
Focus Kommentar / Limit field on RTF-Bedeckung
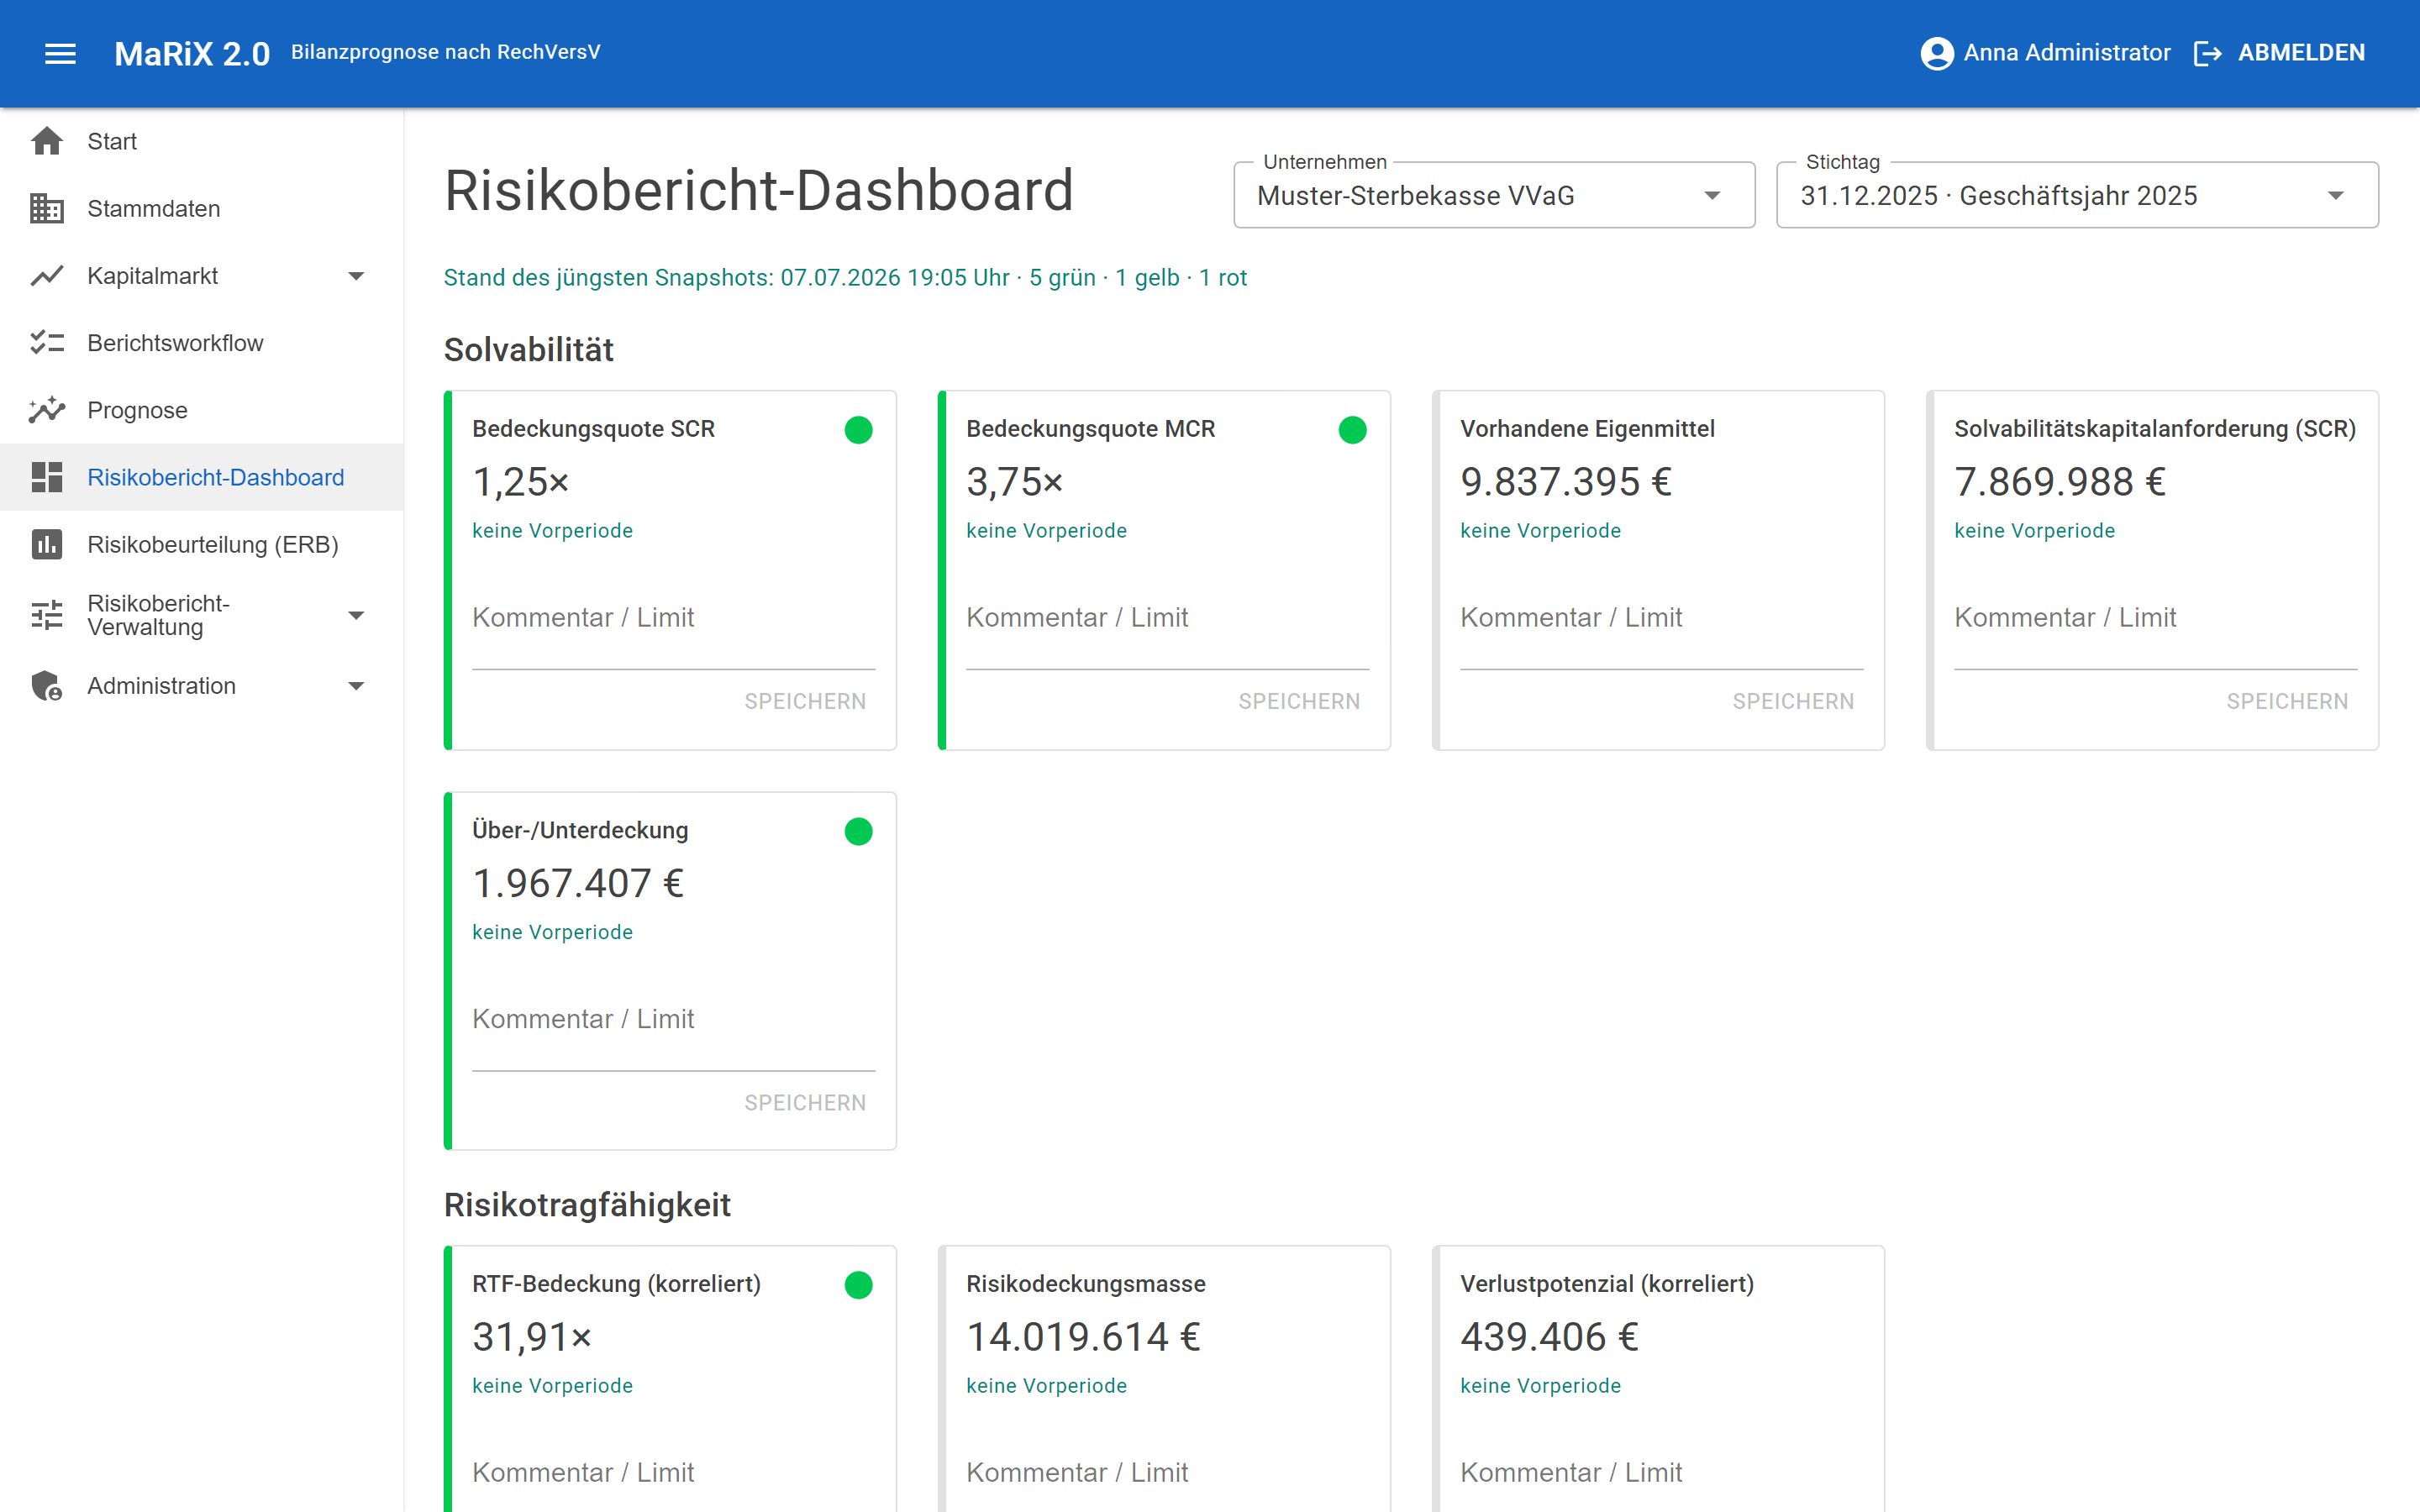tap(673, 1474)
